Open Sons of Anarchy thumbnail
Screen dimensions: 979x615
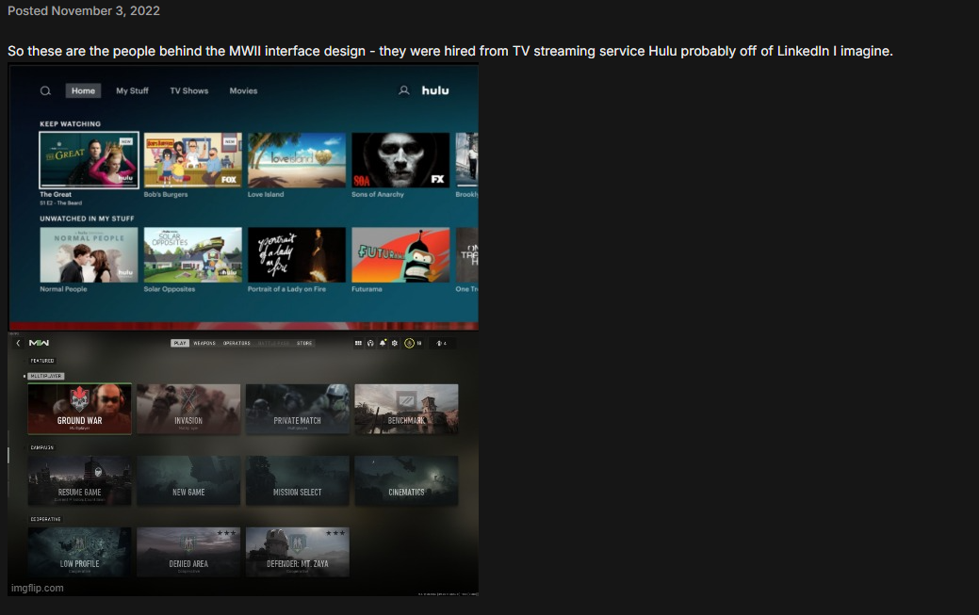pos(400,160)
